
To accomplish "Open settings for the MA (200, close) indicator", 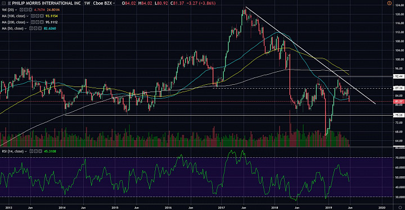I will point(37,22).
